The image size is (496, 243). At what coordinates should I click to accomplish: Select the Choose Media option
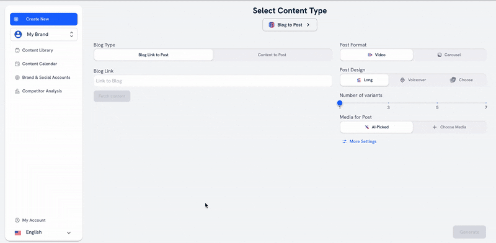449,127
